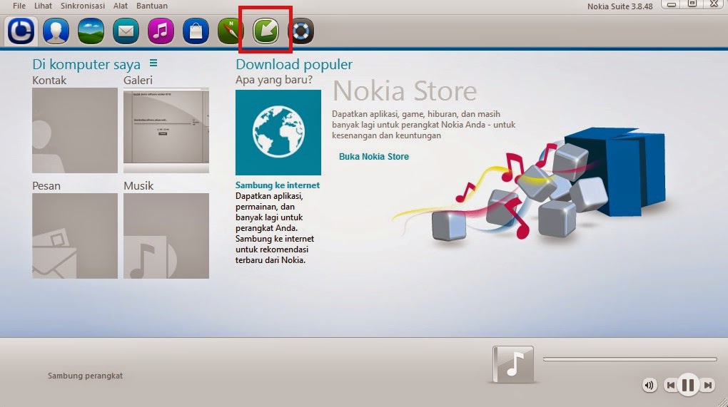Open the Pesan tile
Screen dimensions: 728x407
point(75,236)
